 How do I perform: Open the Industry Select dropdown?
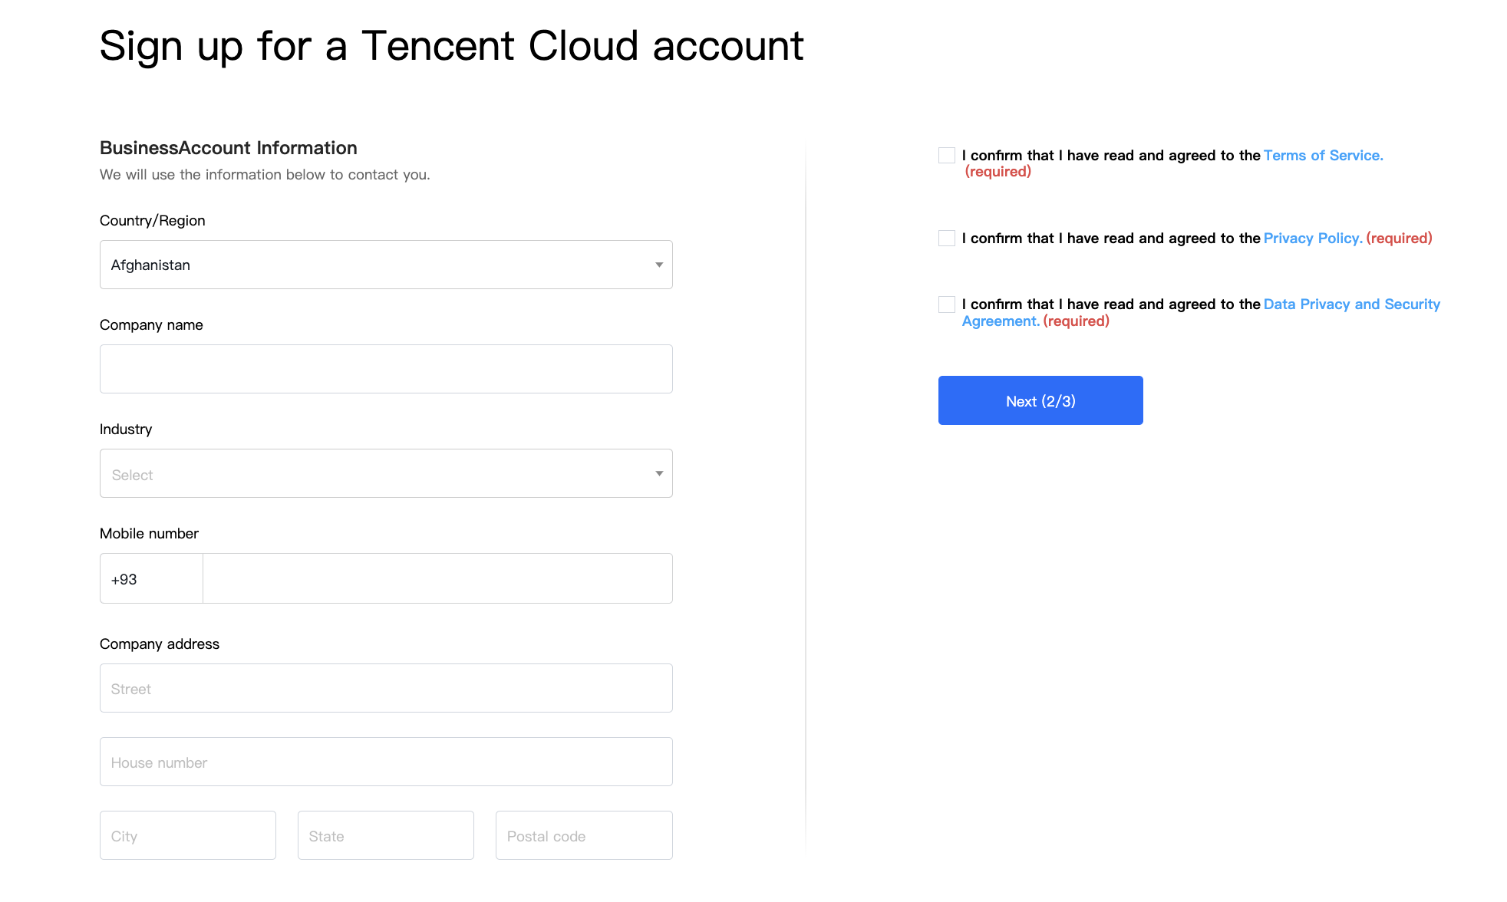click(x=386, y=473)
